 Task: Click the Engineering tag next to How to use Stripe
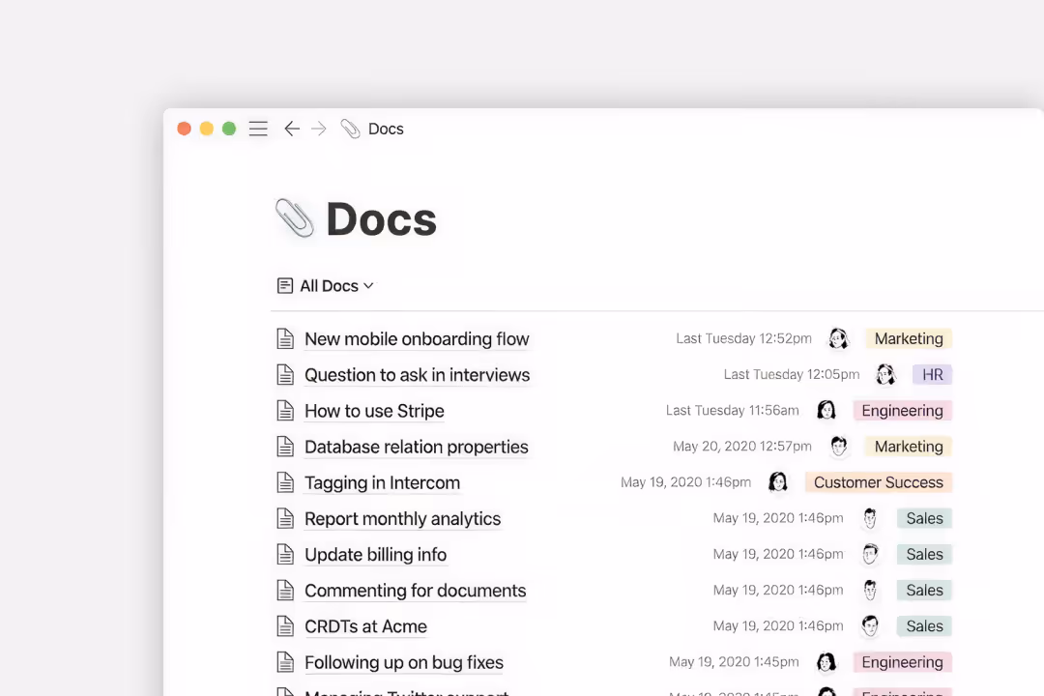pyautogui.click(x=902, y=410)
